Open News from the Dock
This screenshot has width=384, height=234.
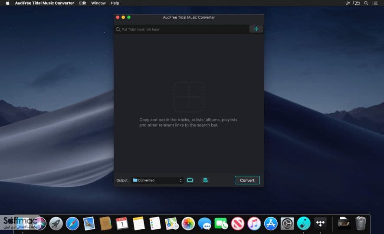point(237,223)
